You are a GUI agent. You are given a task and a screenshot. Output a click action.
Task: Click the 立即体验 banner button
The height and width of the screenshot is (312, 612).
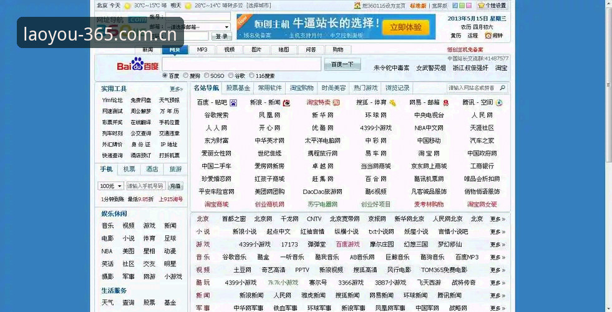pos(406,27)
